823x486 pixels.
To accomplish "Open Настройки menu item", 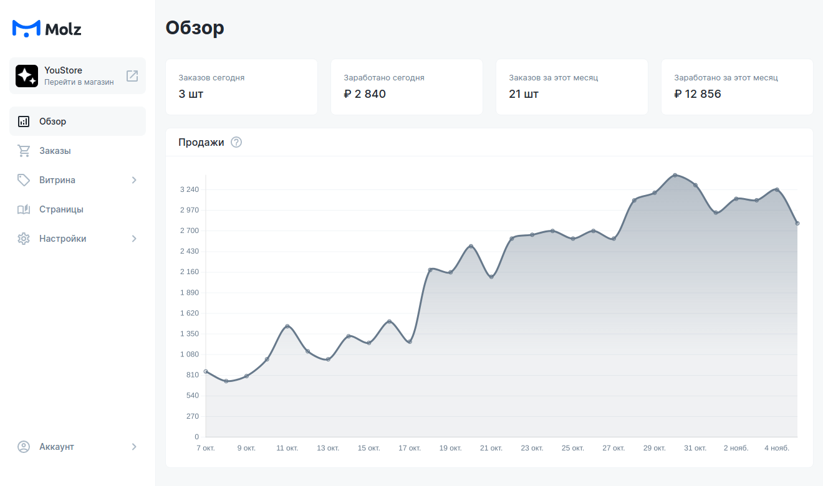I will pos(77,239).
